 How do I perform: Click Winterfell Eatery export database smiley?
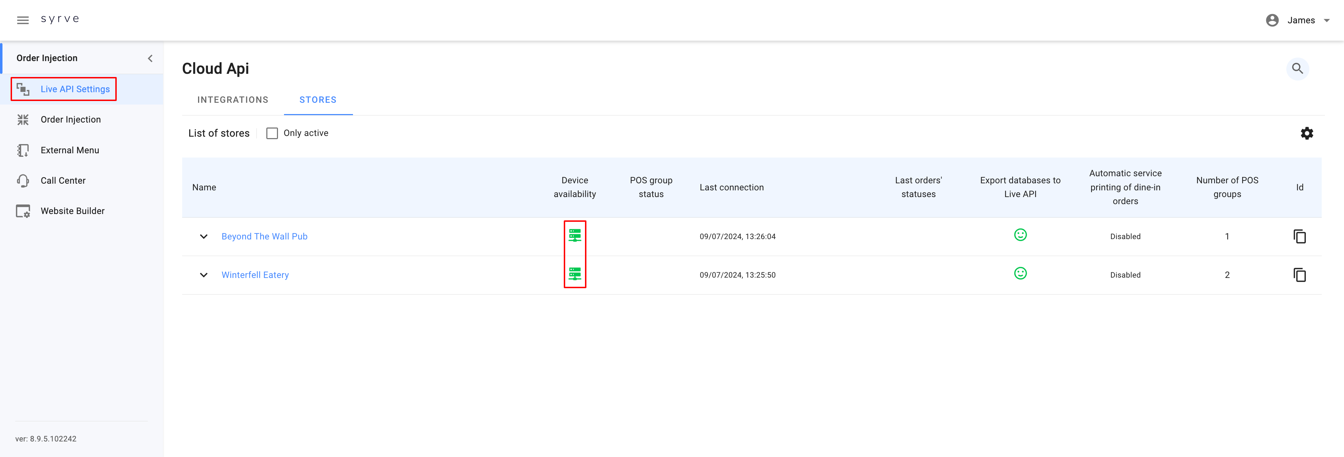click(x=1020, y=274)
